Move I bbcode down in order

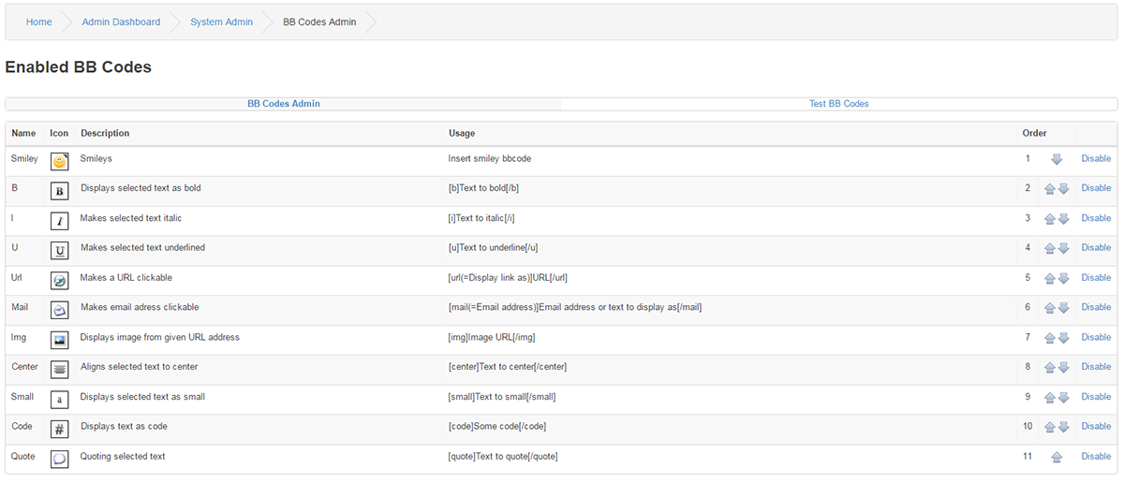(1063, 219)
